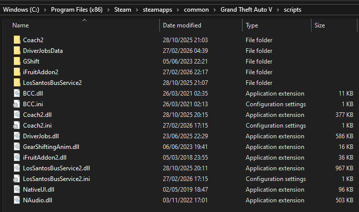This screenshot has height=212, width=359.
Task: Navigate to Windows (C:) in address bar
Action: [21, 10]
